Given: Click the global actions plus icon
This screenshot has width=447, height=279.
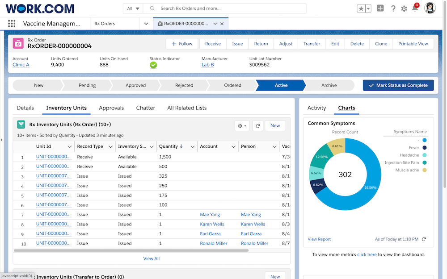Looking at the screenshot, I should [380, 8].
